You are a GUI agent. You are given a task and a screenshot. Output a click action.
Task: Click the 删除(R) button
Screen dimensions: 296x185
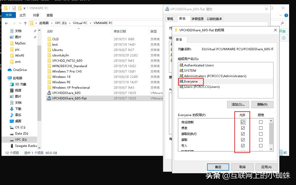coord(262,105)
